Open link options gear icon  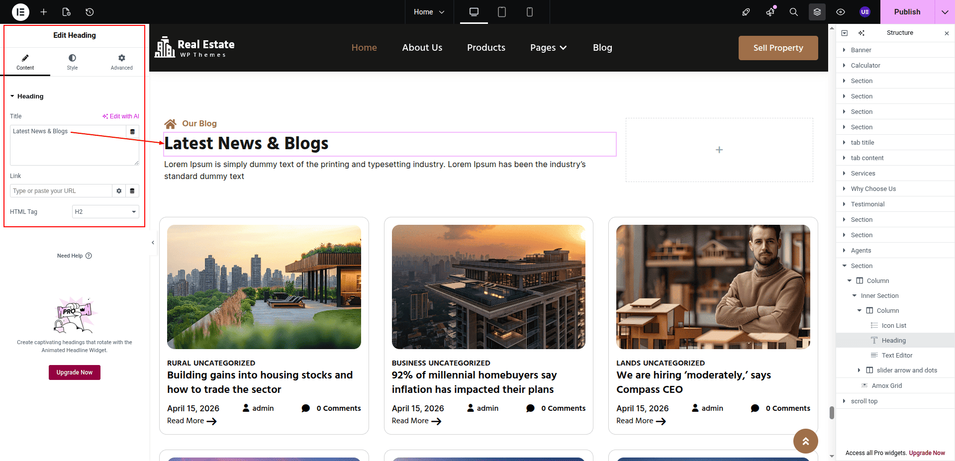(x=119, y=191)
